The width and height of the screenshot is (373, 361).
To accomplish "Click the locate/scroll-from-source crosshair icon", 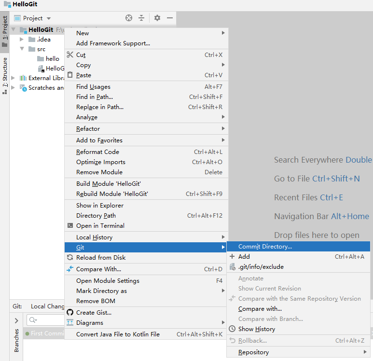I will [x=129, y=18].
